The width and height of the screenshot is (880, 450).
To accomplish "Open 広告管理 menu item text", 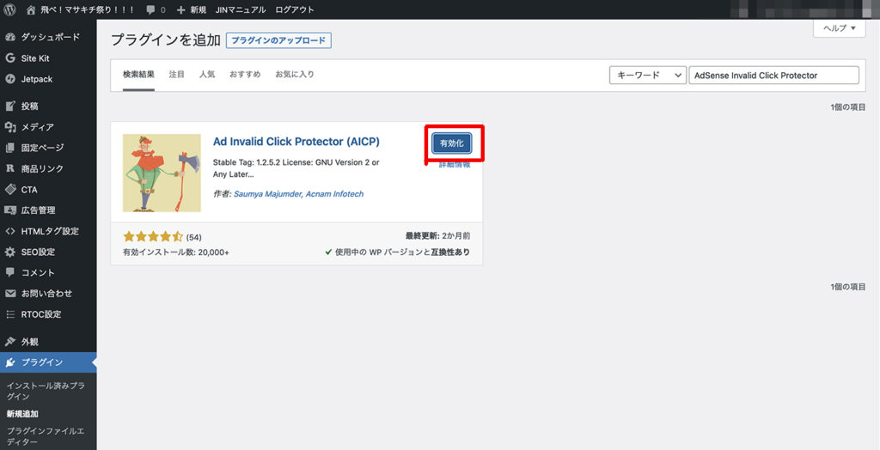I will click(38, 210).
